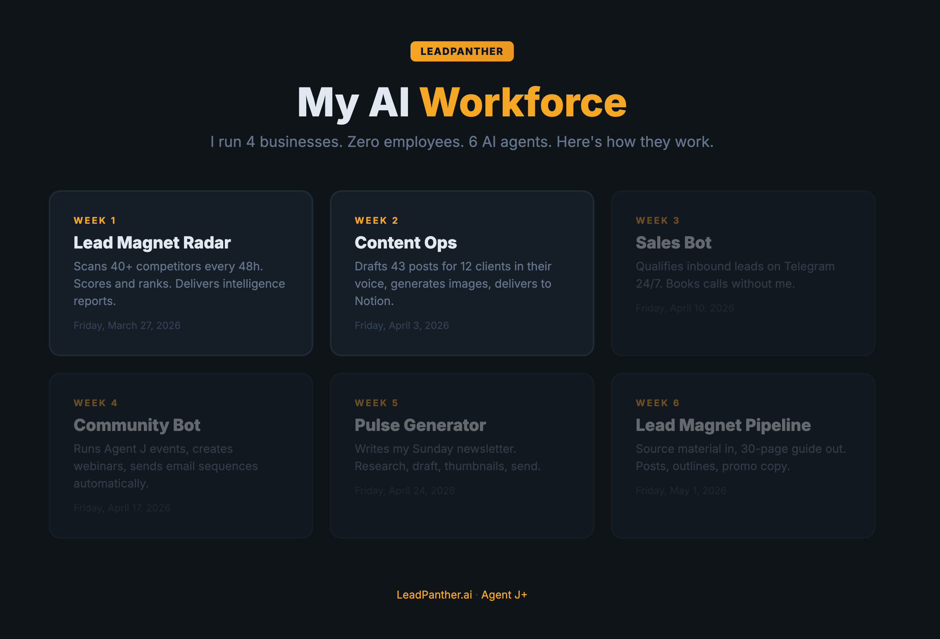Open the Agent J+ footer link
940x639 pixels.
tap(504, 595)
